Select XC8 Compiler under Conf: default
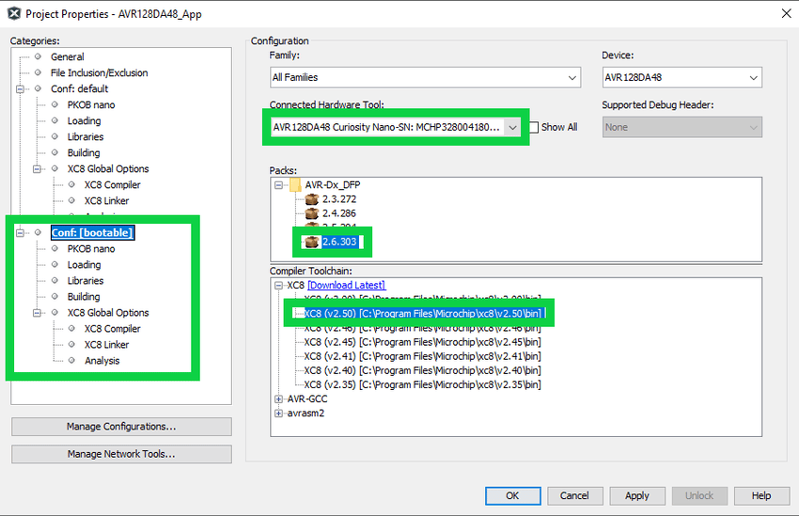799x516 pixels. coord(112,185)
